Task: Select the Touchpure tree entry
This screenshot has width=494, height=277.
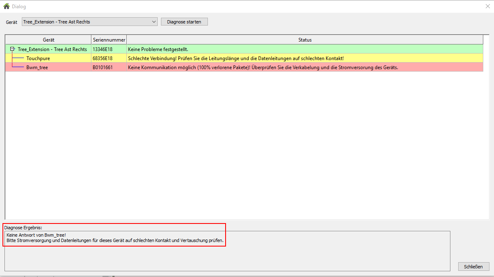Action: 38,58
